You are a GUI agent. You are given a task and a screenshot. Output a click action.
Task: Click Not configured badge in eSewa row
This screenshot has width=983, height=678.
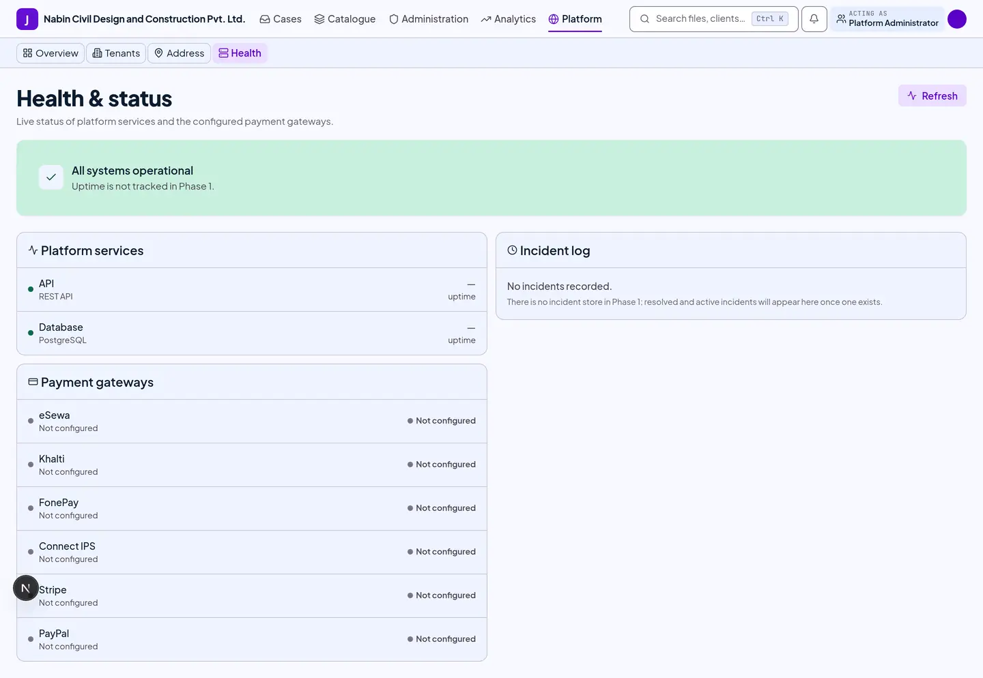pyautogui.click(x=441, y=421)
